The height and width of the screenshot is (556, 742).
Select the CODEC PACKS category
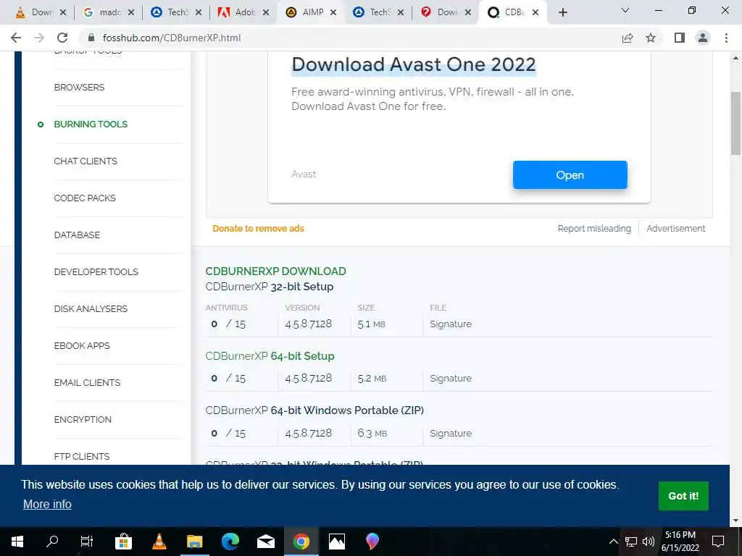[x=85, y=198]
